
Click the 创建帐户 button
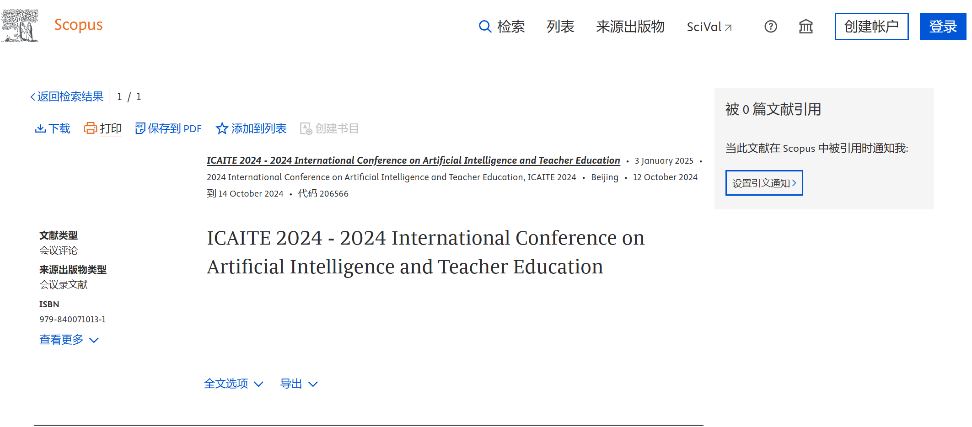tap(871, 27)
